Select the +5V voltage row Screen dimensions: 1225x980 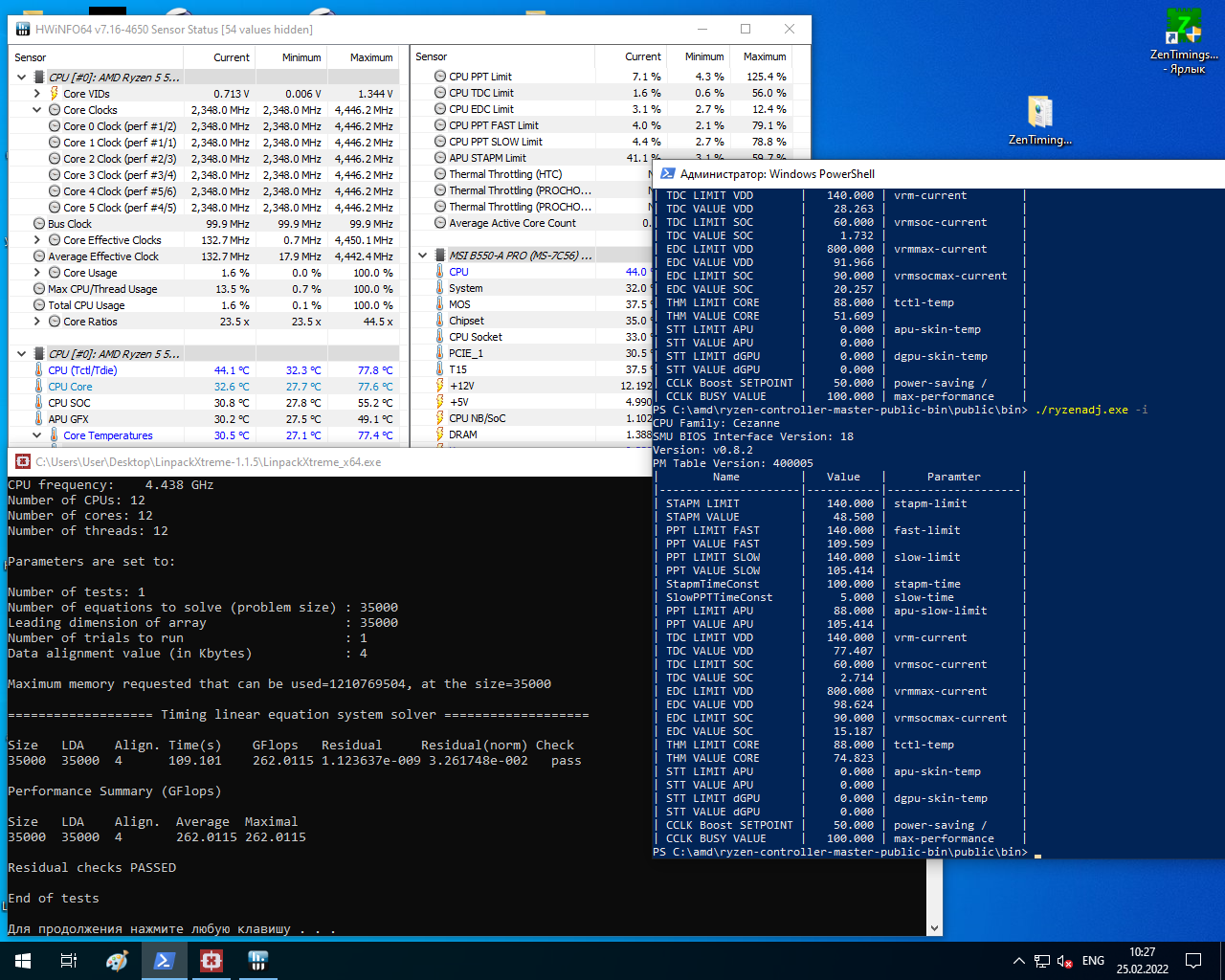point(532,402)
